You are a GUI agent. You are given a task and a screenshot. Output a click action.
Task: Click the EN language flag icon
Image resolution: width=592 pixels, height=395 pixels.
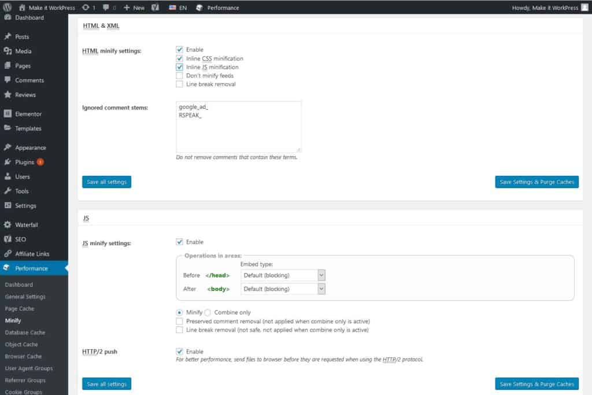172,8
